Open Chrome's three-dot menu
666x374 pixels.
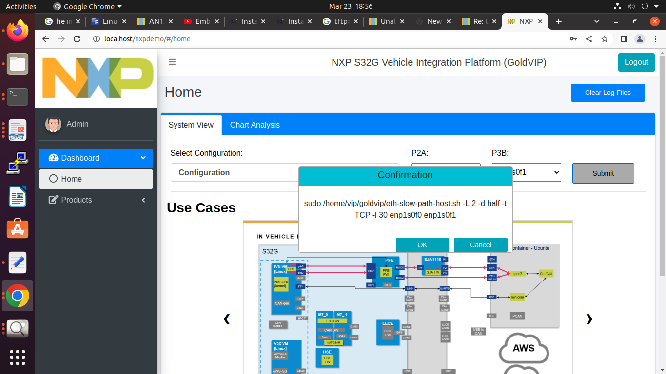pyautogui.click(x=655, y=39)
